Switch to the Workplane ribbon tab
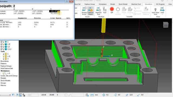173x97 pixels. click(103, 4)
